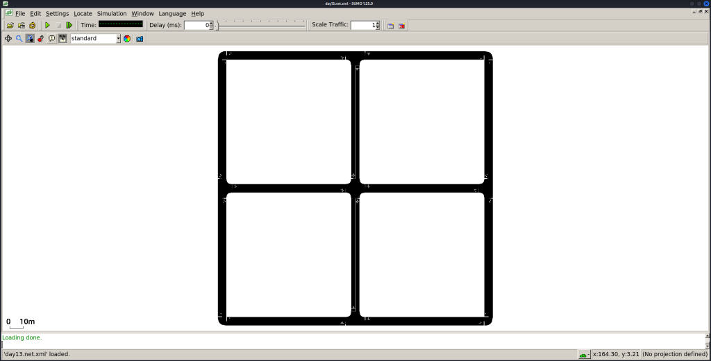Open the Settings menu
Image resolution: width=711 pixels, height=361 pixels.
click(57, 14)
